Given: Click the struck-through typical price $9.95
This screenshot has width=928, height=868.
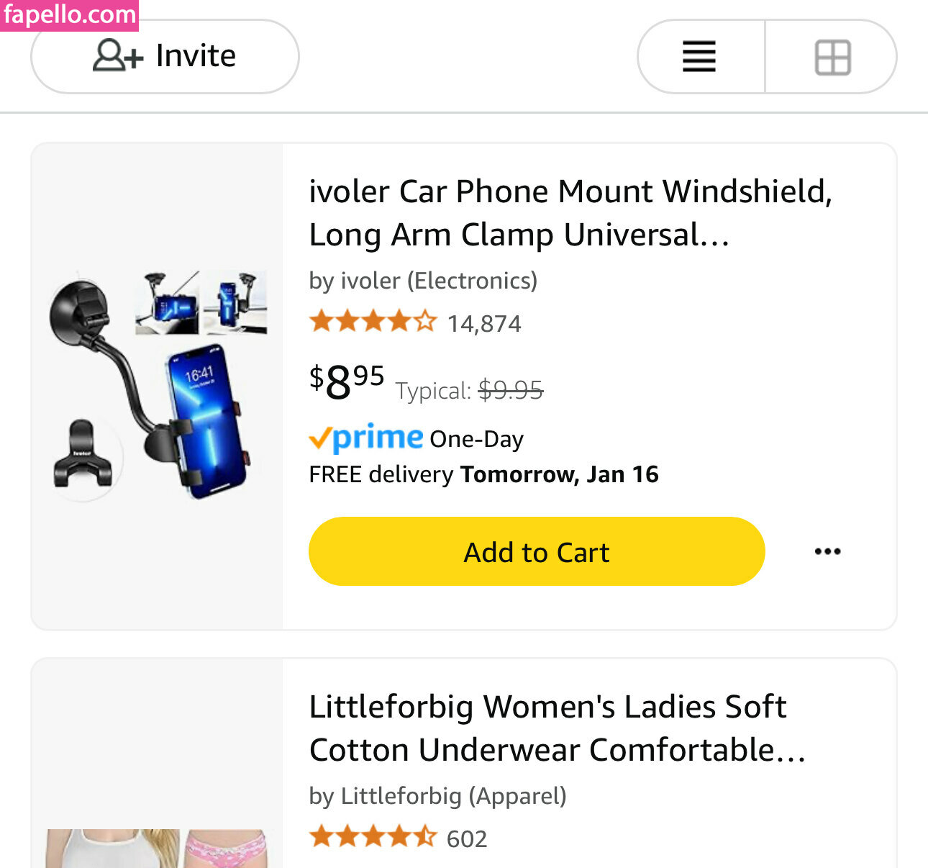Looking at the screenshot, I should pyautogui.click(x=511, y=390).
